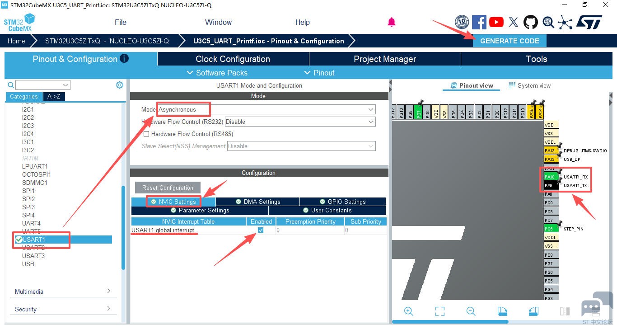Open the gear settings in the peripheral panel
The height and width of the screenshot is (329, 617).
pos(120,85)
